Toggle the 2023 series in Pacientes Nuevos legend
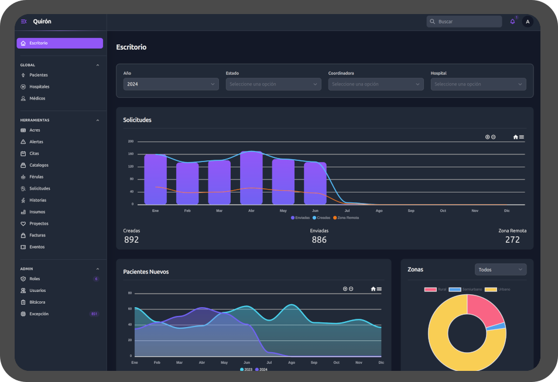The width and height of the screenshot is (558, 382). tap(247, 370)
